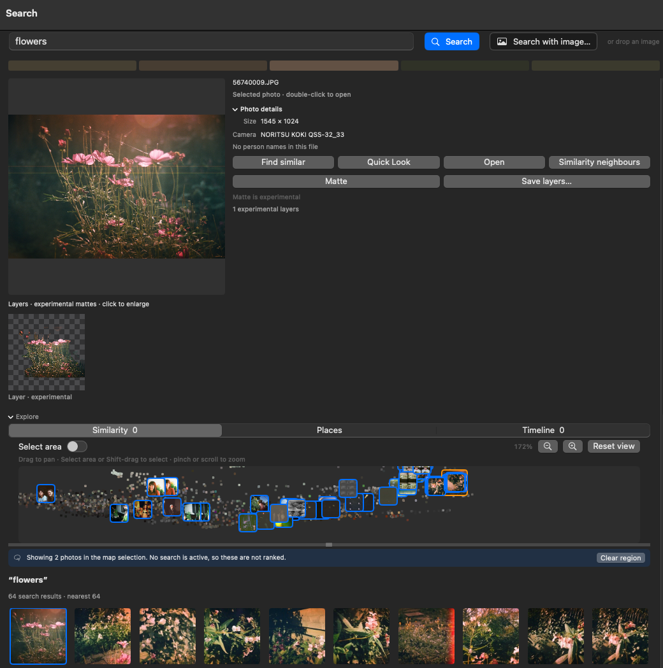Zoom in the similarity map

[572, 446]
